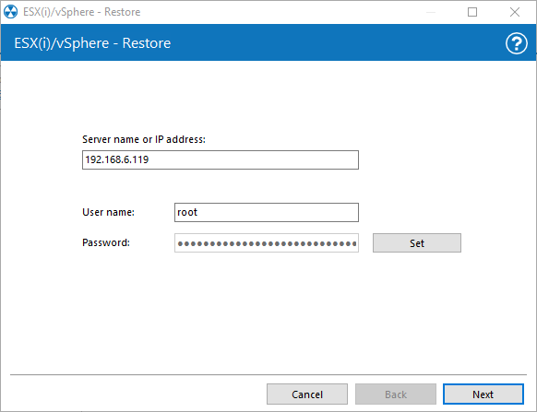Maximize the Restore dialog window
537x412 pixels.
[x=472, y=12]
